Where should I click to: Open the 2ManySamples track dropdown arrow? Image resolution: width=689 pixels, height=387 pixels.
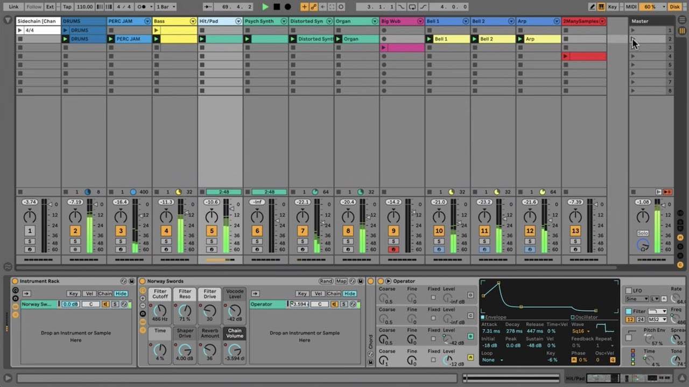click(602, 21)
